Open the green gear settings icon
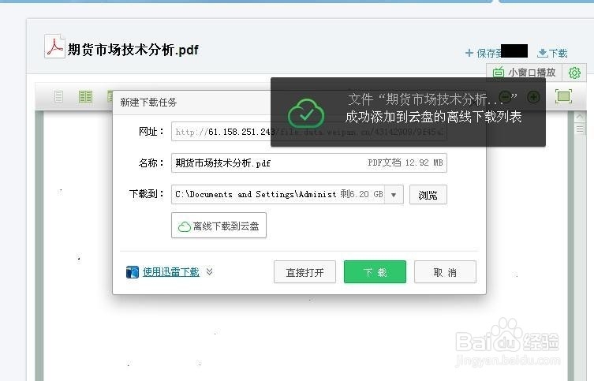The image size is (594, 381). click(574, 73)
